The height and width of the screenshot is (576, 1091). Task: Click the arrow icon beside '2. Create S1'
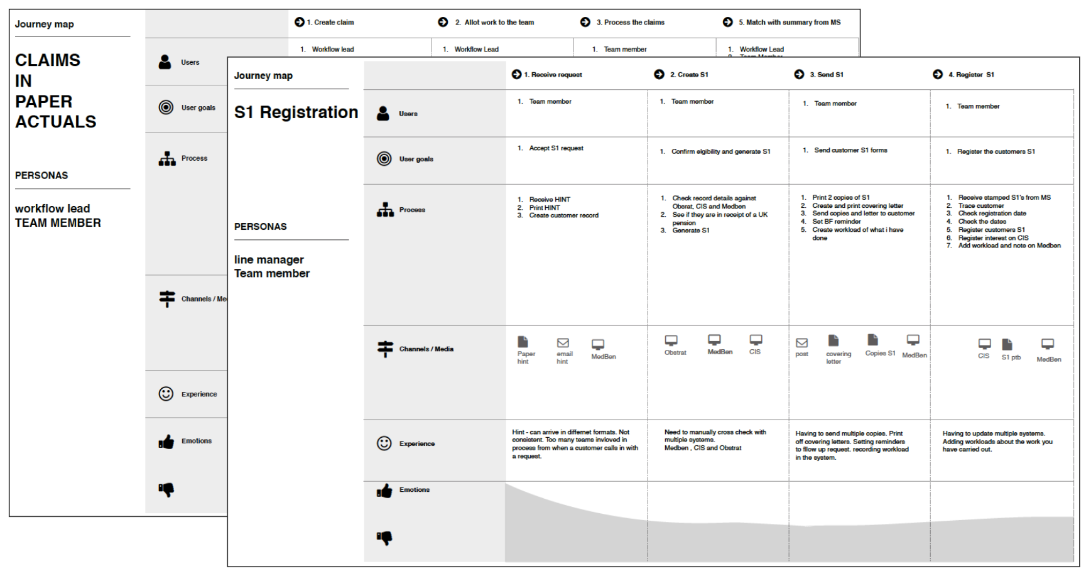659,74
